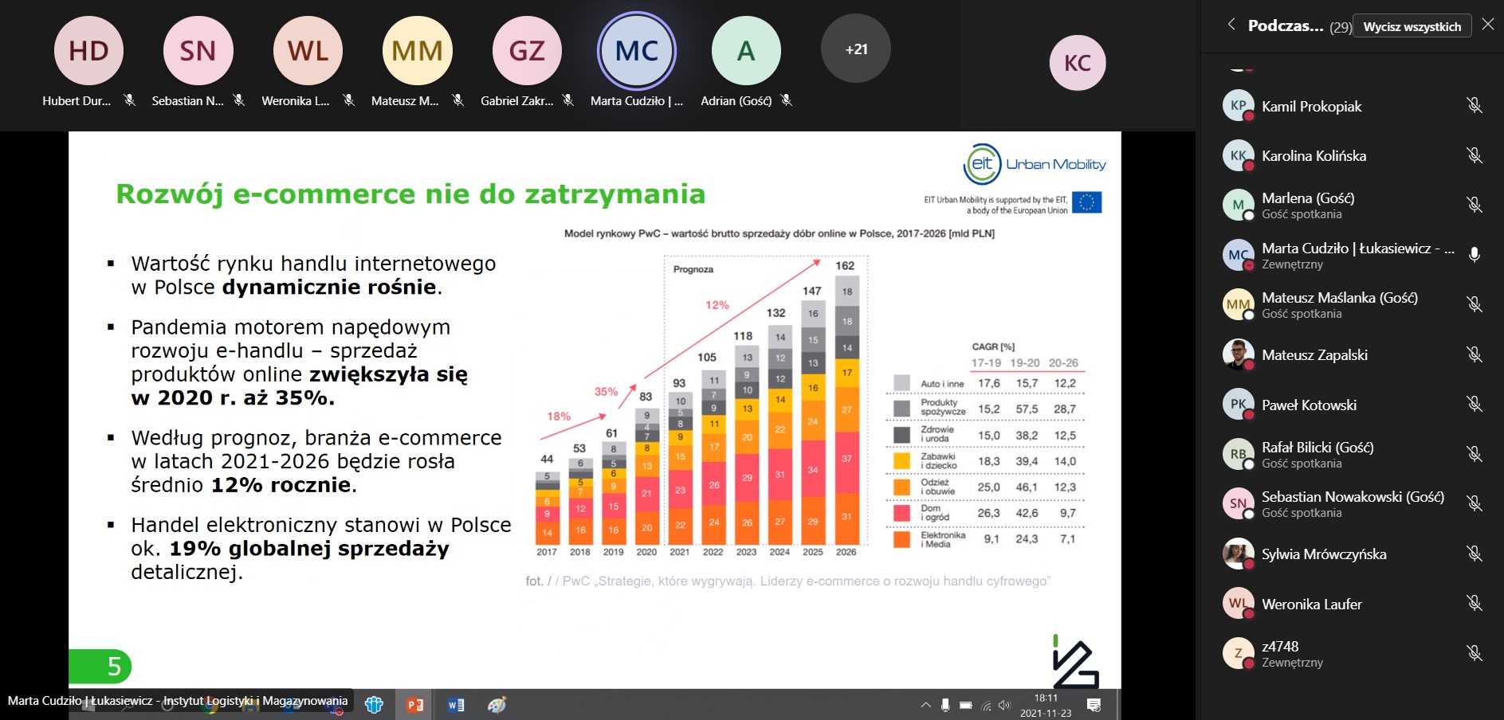The width and height of the screenshot is (1504, 720).
Task: Select the microphone icon in the system tray
Action: (x=945, y=705)
